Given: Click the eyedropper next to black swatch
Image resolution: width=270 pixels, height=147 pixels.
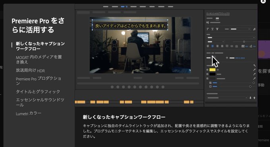Looking at the screenshot, I should (254, 74).
